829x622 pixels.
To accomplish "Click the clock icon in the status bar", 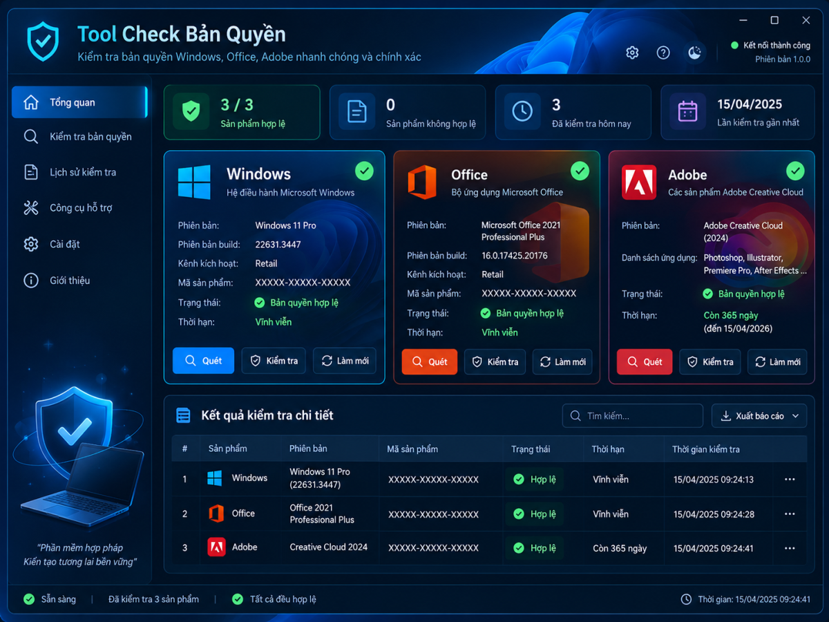I will tap(686, 599).
